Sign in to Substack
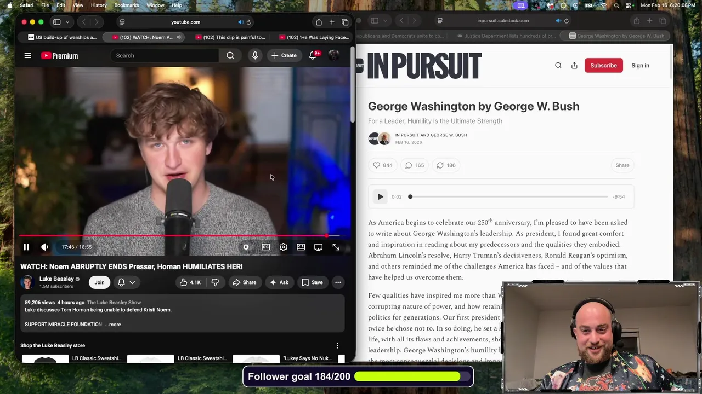Image resolution: width=702 pixels, height=394 pixels. click(640, 65)
